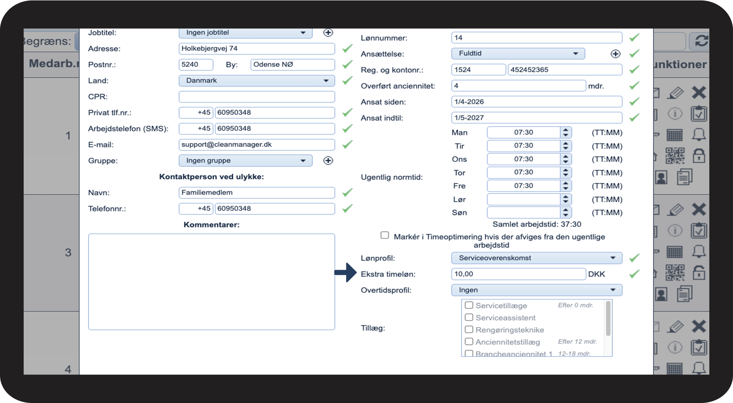Open the Ansættelse Fuldtid dropdown
The width and height of the screenshot is (733, 403).
pos(518,54)
